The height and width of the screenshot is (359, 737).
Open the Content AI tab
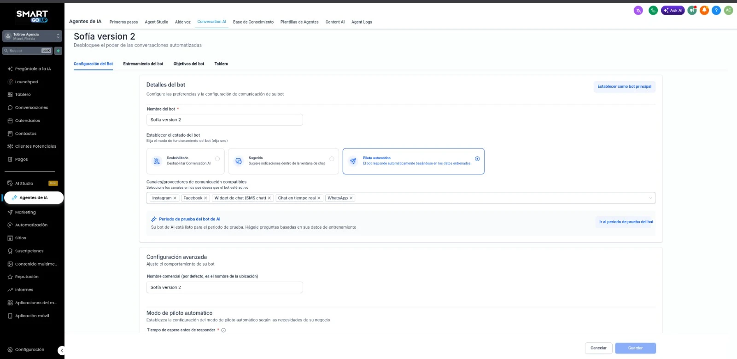[335, 22]
